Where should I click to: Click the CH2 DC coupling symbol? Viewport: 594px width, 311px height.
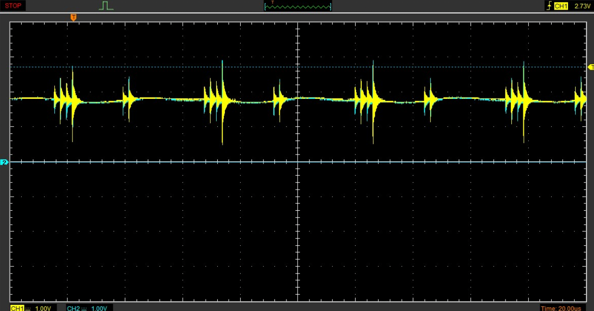tap(85, 308)
